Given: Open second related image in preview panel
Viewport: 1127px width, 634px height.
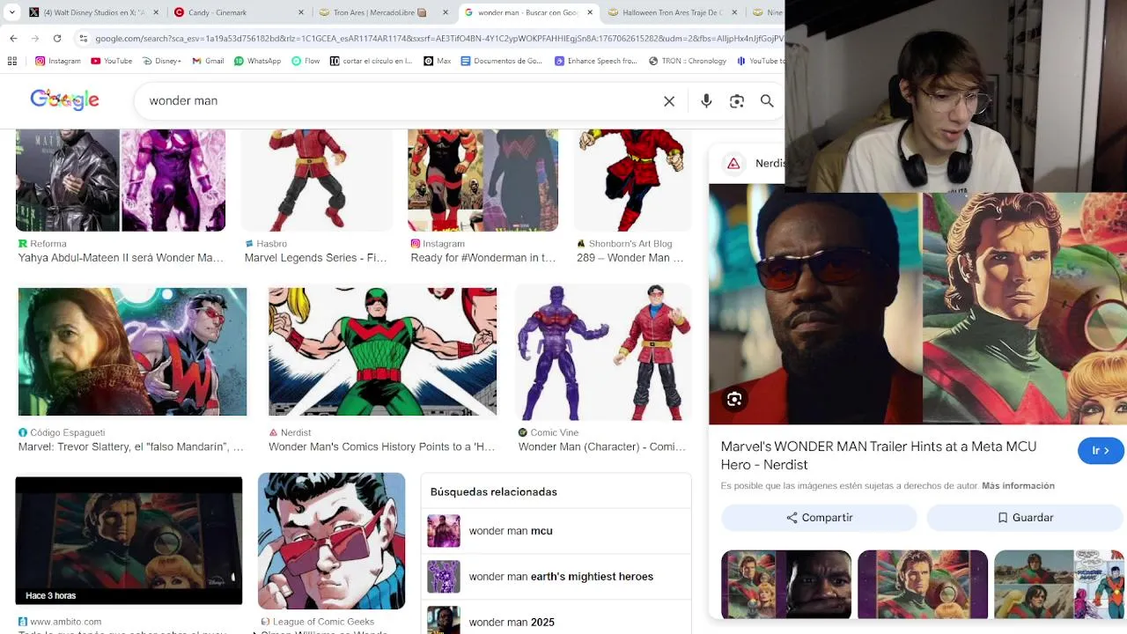Looking at the screenshot, I should click(923, 585).
